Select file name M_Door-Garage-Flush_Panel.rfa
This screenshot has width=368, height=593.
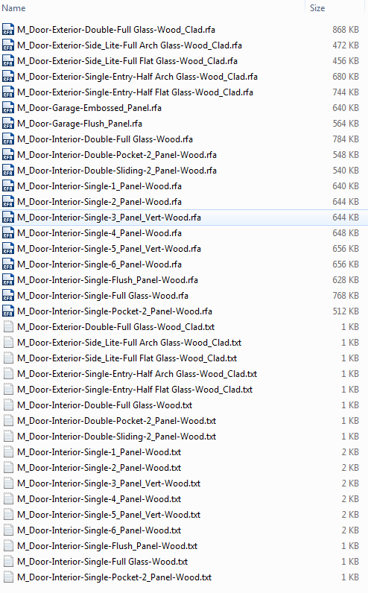[80, 124]
